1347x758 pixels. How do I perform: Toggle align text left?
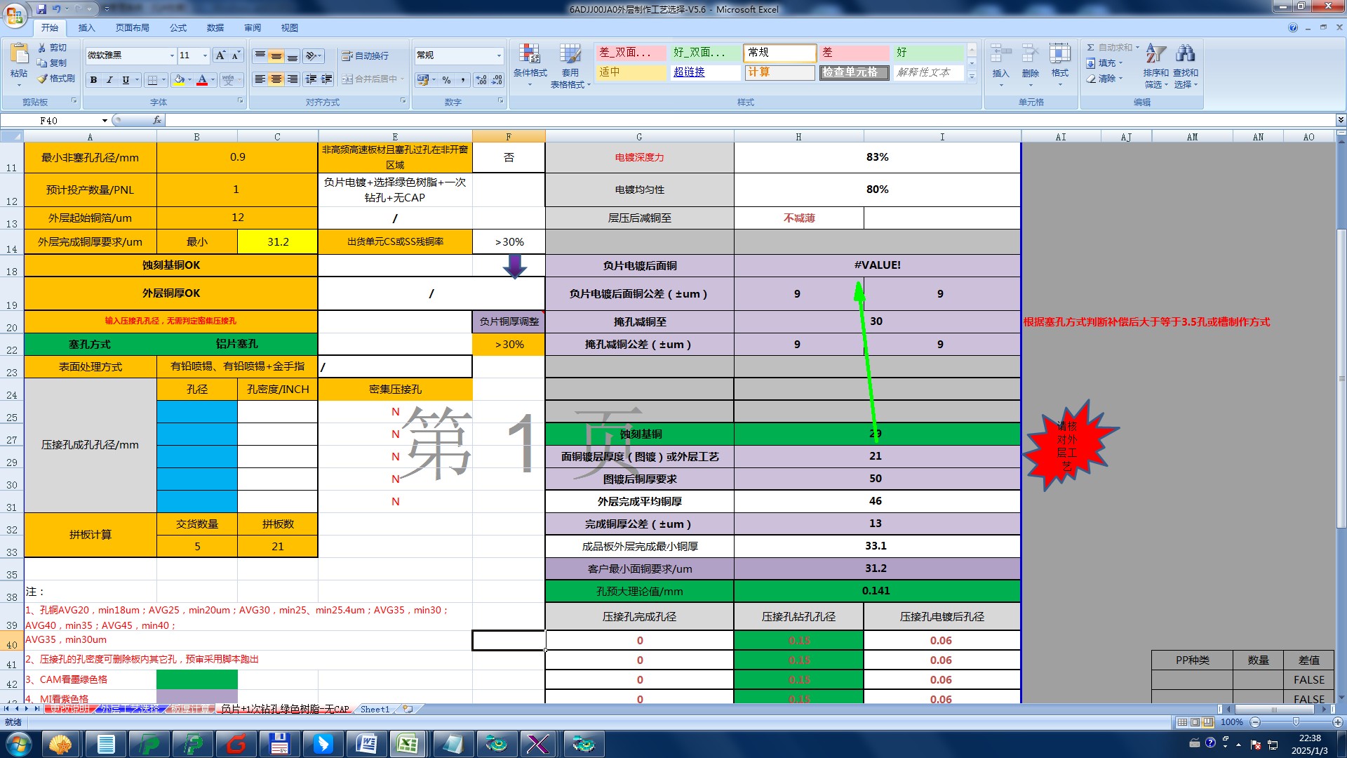point(260,79)
